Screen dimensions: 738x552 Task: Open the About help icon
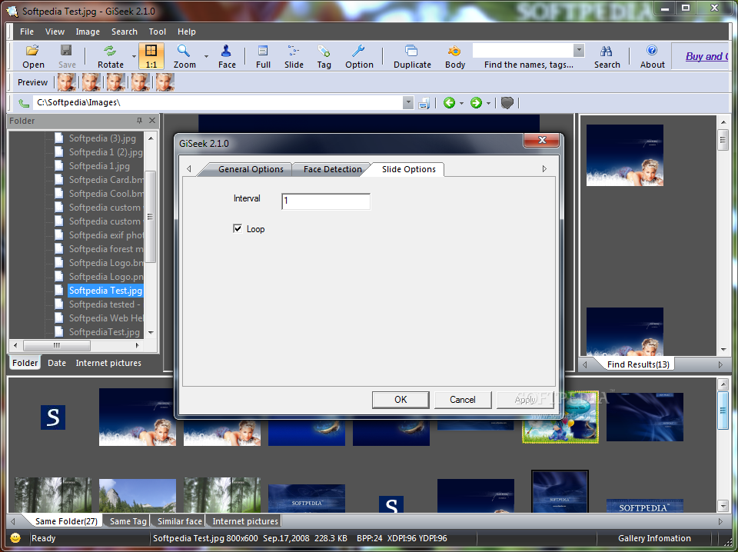coord(653,56)
